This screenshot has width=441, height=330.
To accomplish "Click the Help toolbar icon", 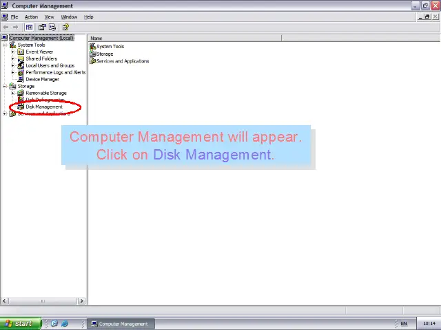I will tap(65, 27).
